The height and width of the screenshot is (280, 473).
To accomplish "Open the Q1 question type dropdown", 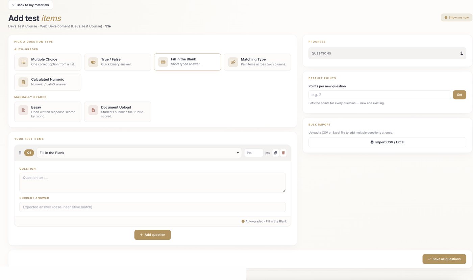I will coord(139,153).
